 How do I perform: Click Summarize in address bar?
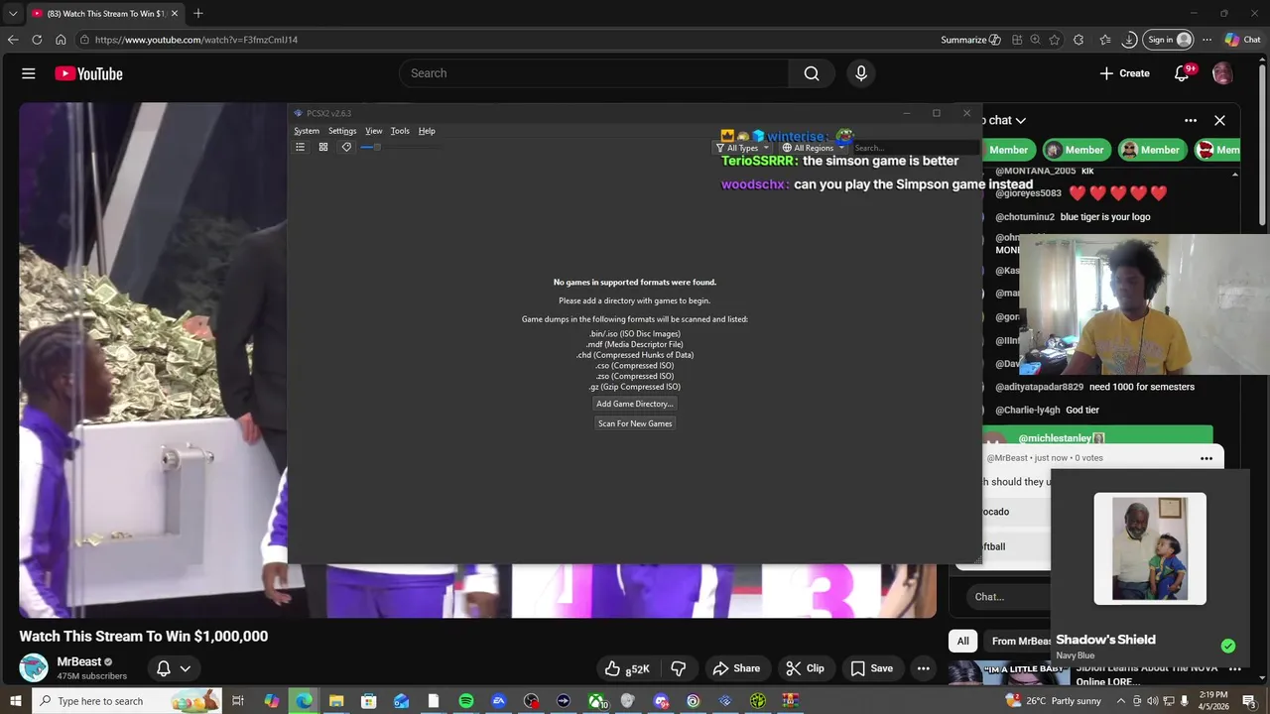(970, 40)
